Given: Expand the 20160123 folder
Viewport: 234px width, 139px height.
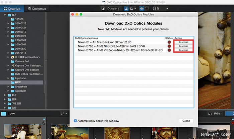Looking at the screenshot, I should (8, 23).
